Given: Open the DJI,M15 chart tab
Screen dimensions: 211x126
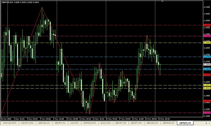Looking at the screenshot, I should [74, 123].
